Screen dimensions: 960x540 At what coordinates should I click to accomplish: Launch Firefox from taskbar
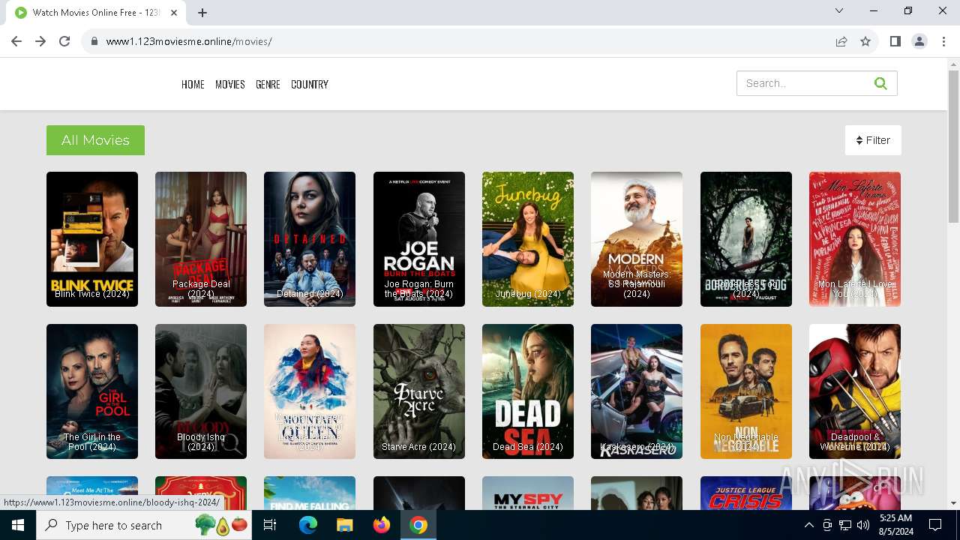tap(381, 525)
